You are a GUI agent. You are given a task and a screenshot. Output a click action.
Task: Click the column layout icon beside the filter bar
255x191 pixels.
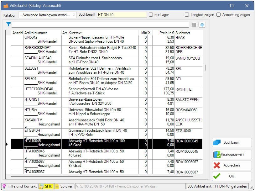click(194, 25)
